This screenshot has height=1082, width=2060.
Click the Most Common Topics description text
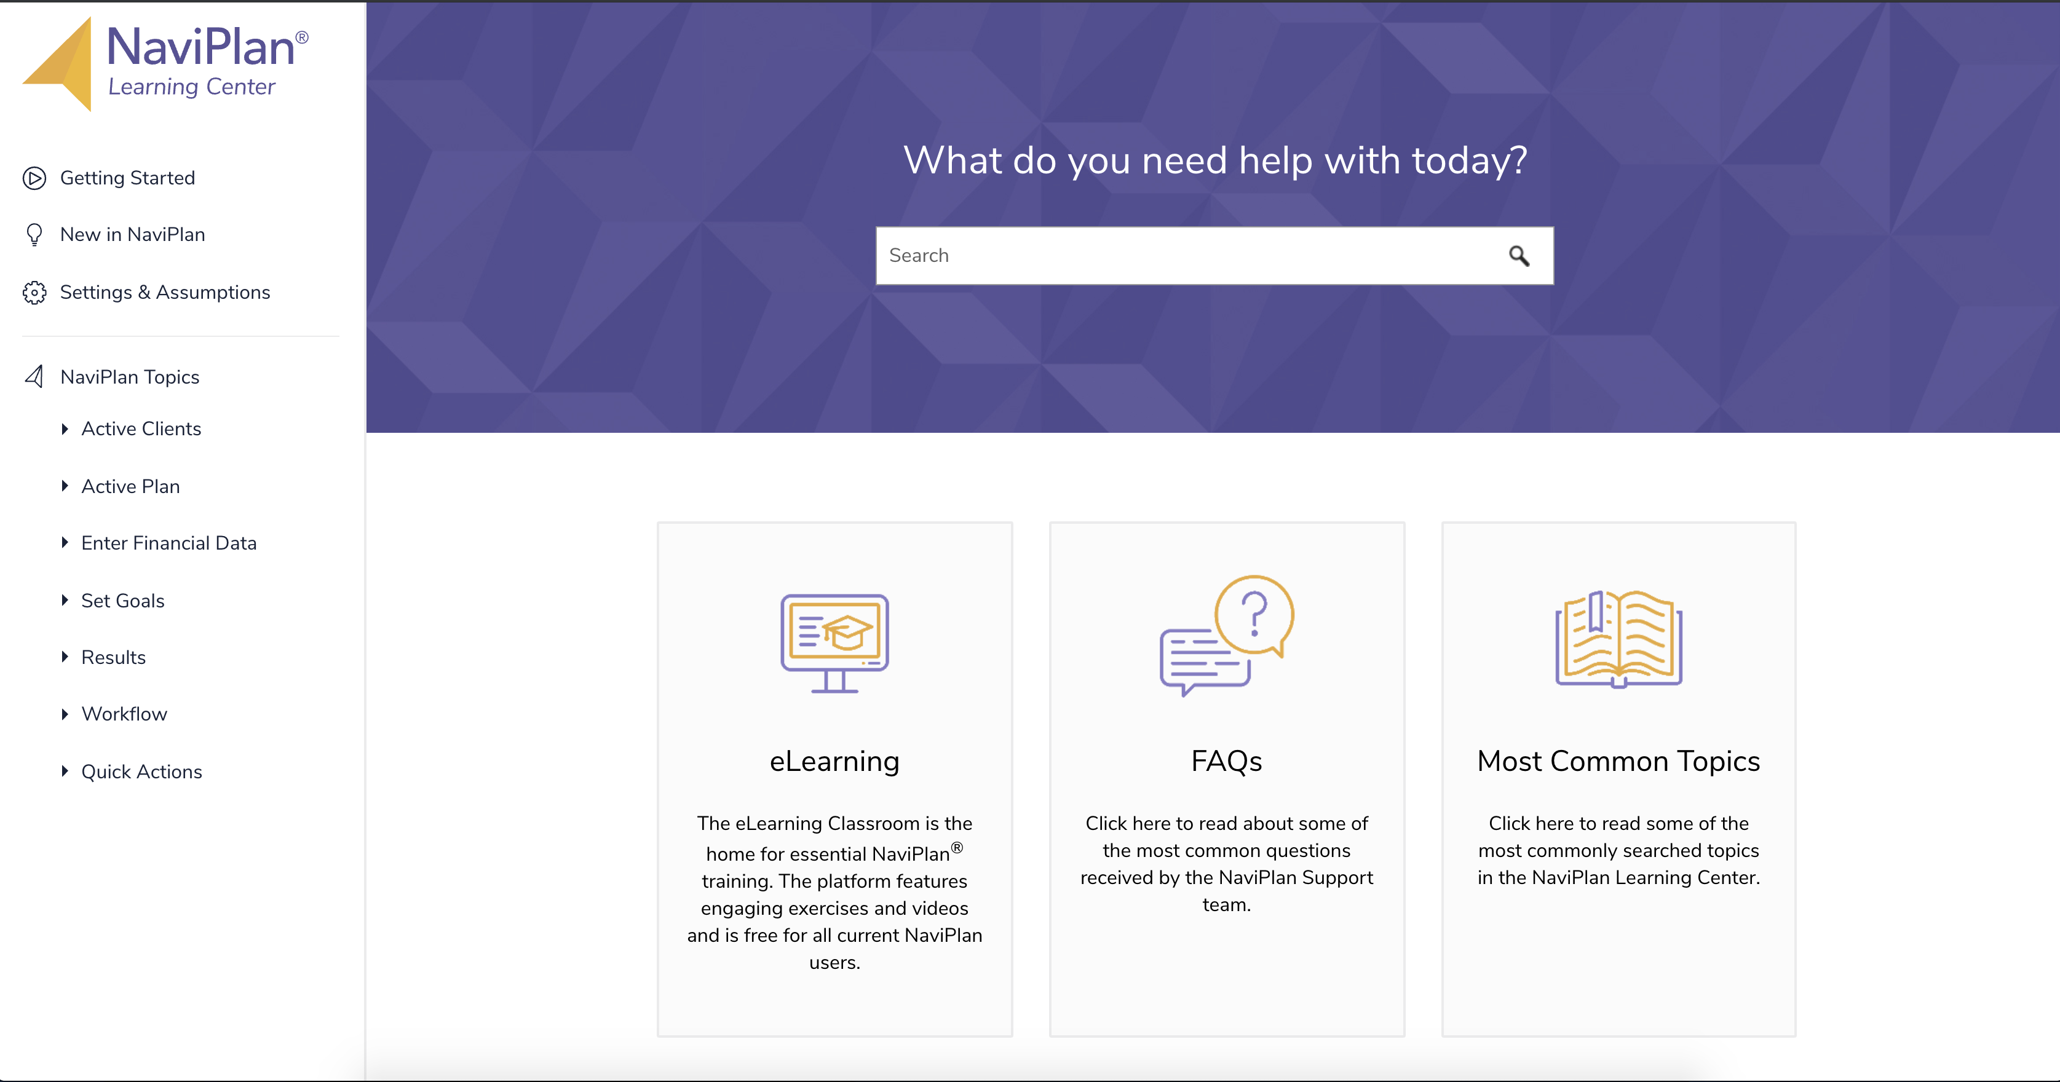(1618, 850)
